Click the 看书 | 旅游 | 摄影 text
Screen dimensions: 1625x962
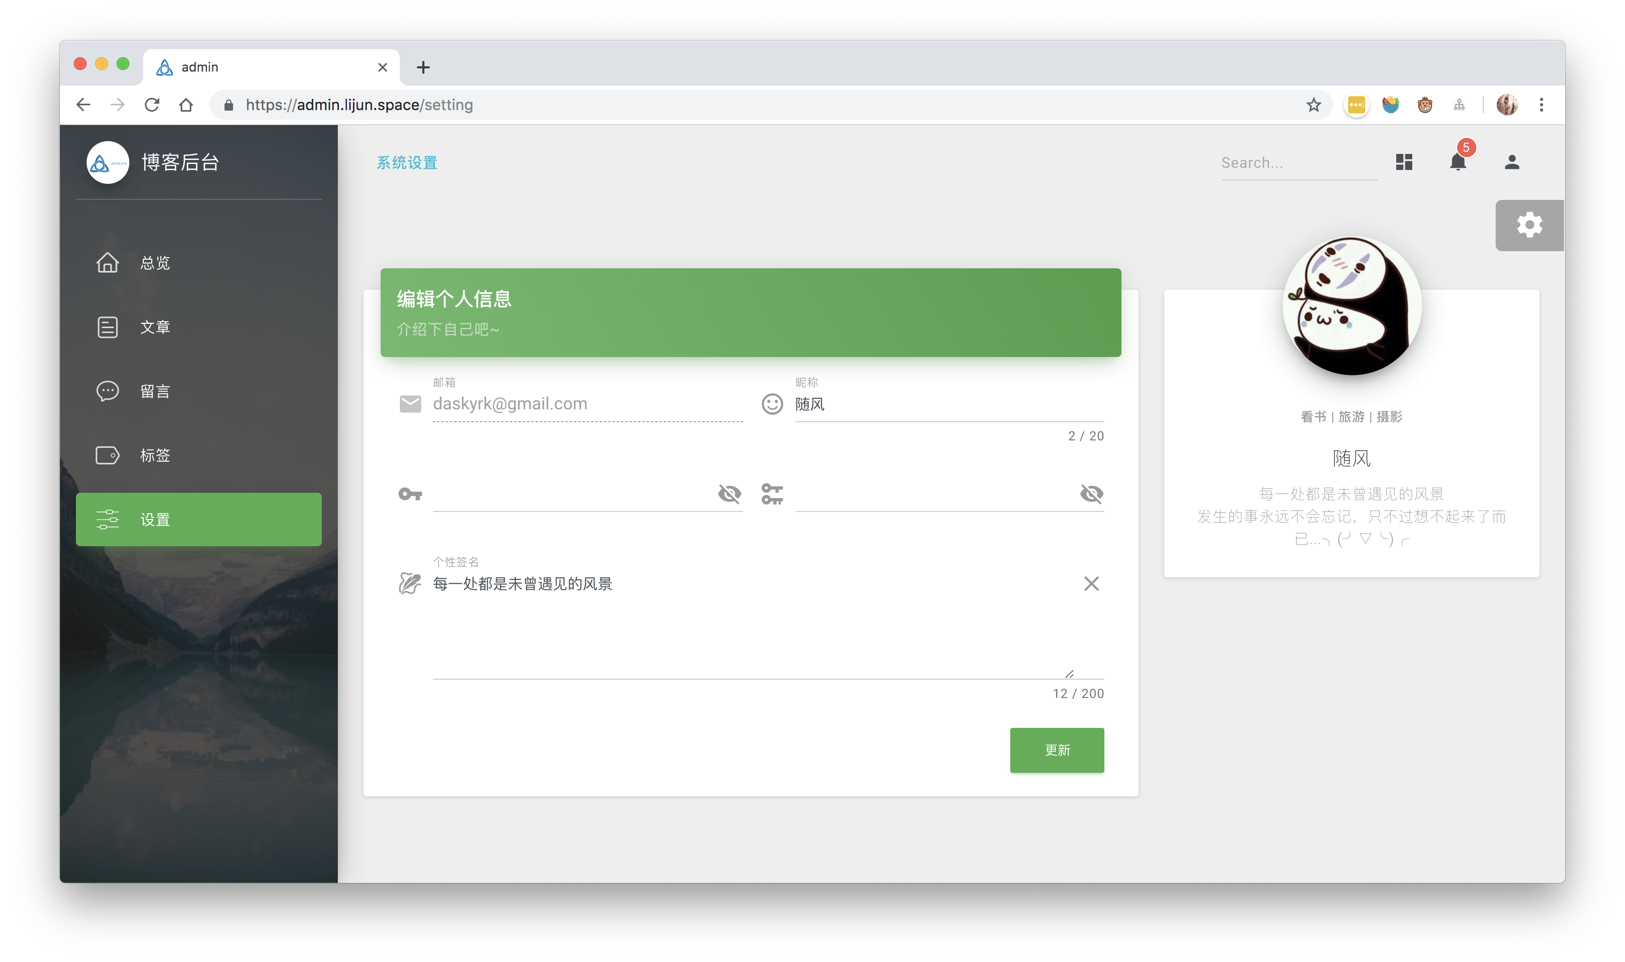tap(1351, 417)
